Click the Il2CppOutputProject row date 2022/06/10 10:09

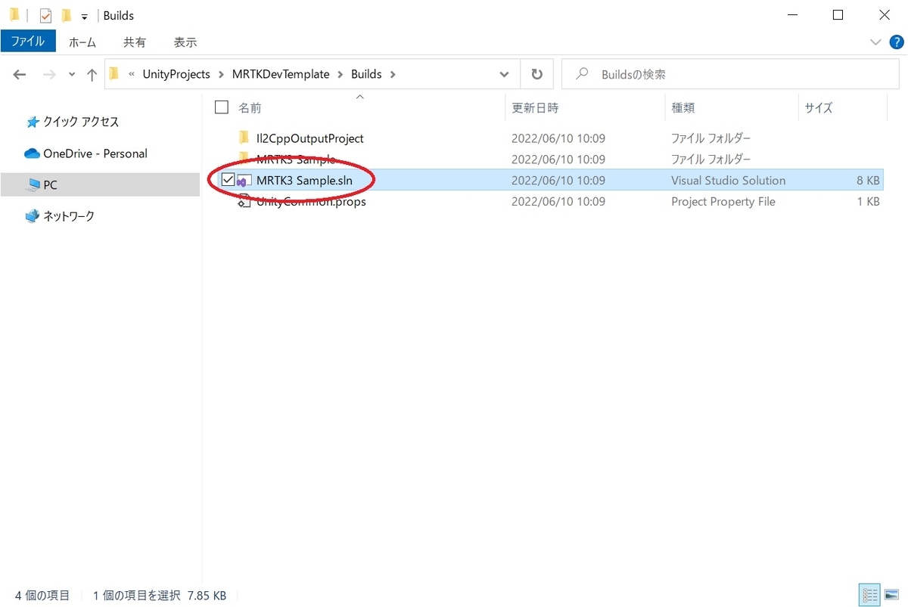coord(558,138)
